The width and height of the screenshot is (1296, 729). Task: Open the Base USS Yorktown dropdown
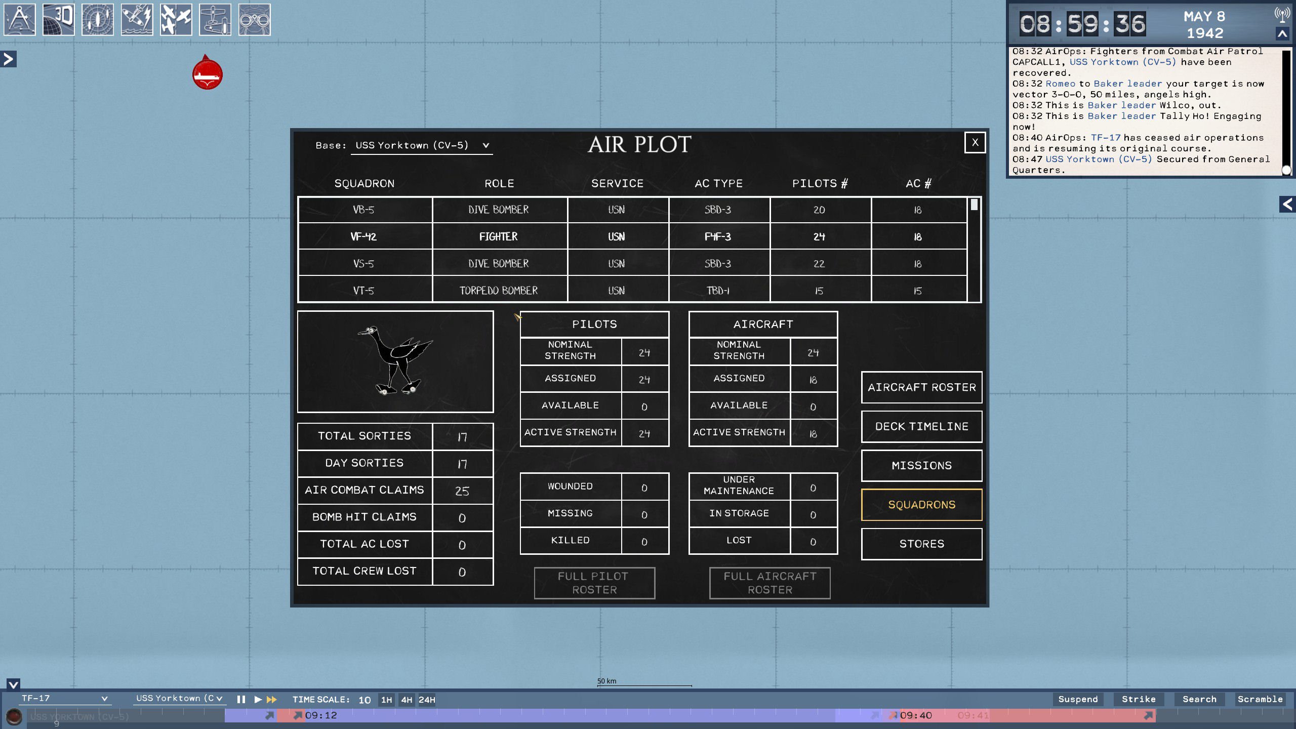point(422,145)
